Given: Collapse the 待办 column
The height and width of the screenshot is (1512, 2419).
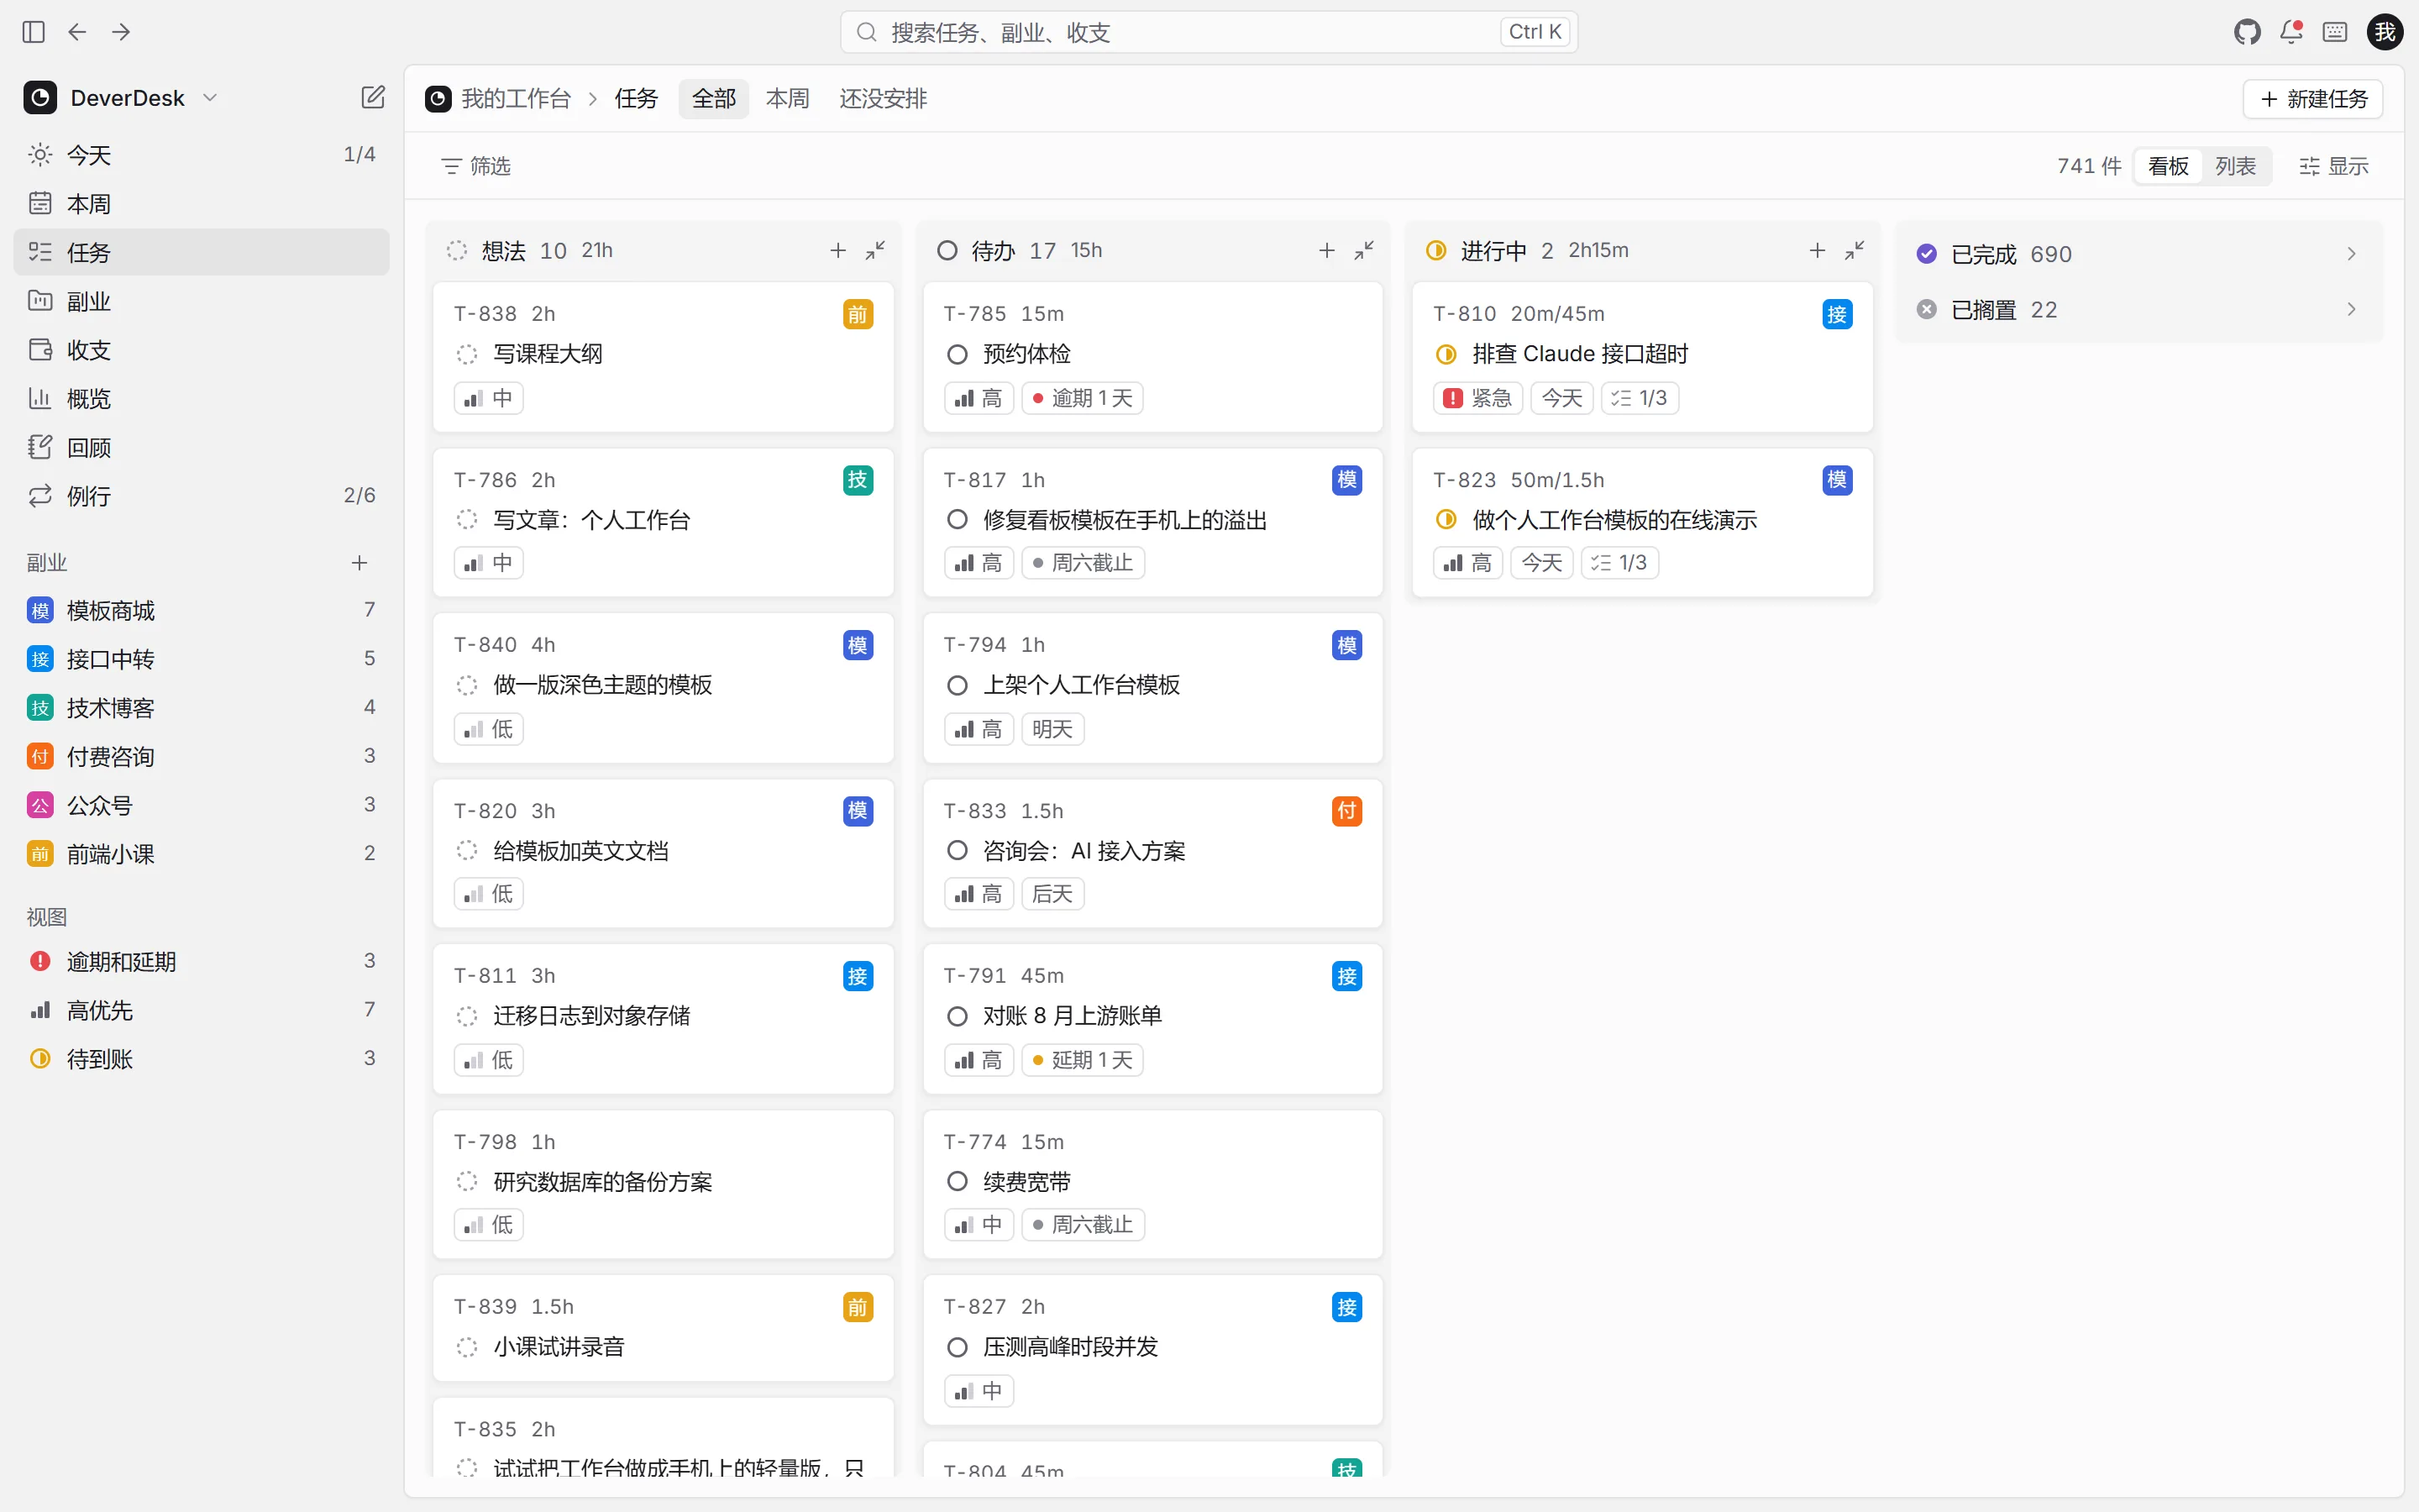Looking at the screenshot, I should coord(1364,250).
